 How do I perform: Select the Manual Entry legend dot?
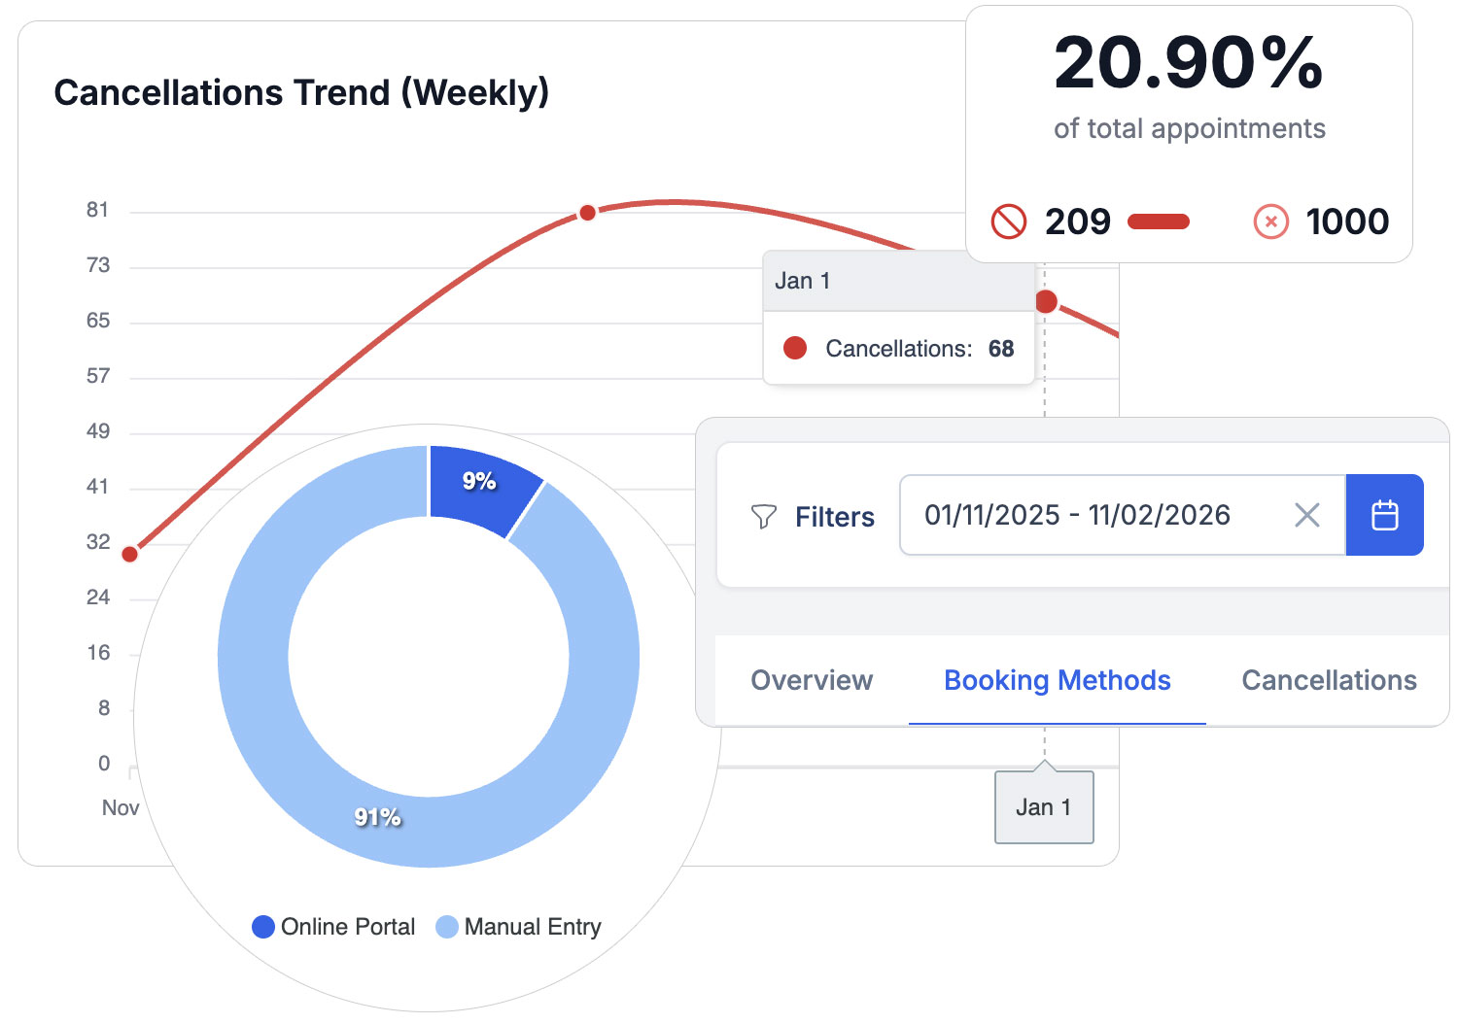coord(446,926)
